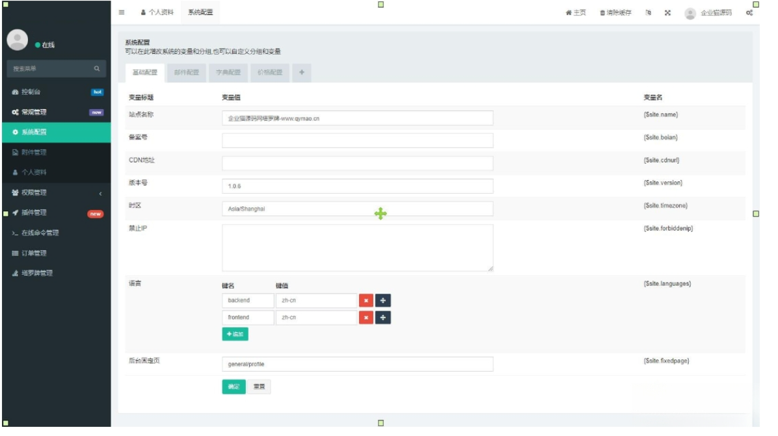Image resolution: width=778 pixels, height=436 pixels.
Task: Switch to the 邮件配置 tab
Action: click(187, 73)
